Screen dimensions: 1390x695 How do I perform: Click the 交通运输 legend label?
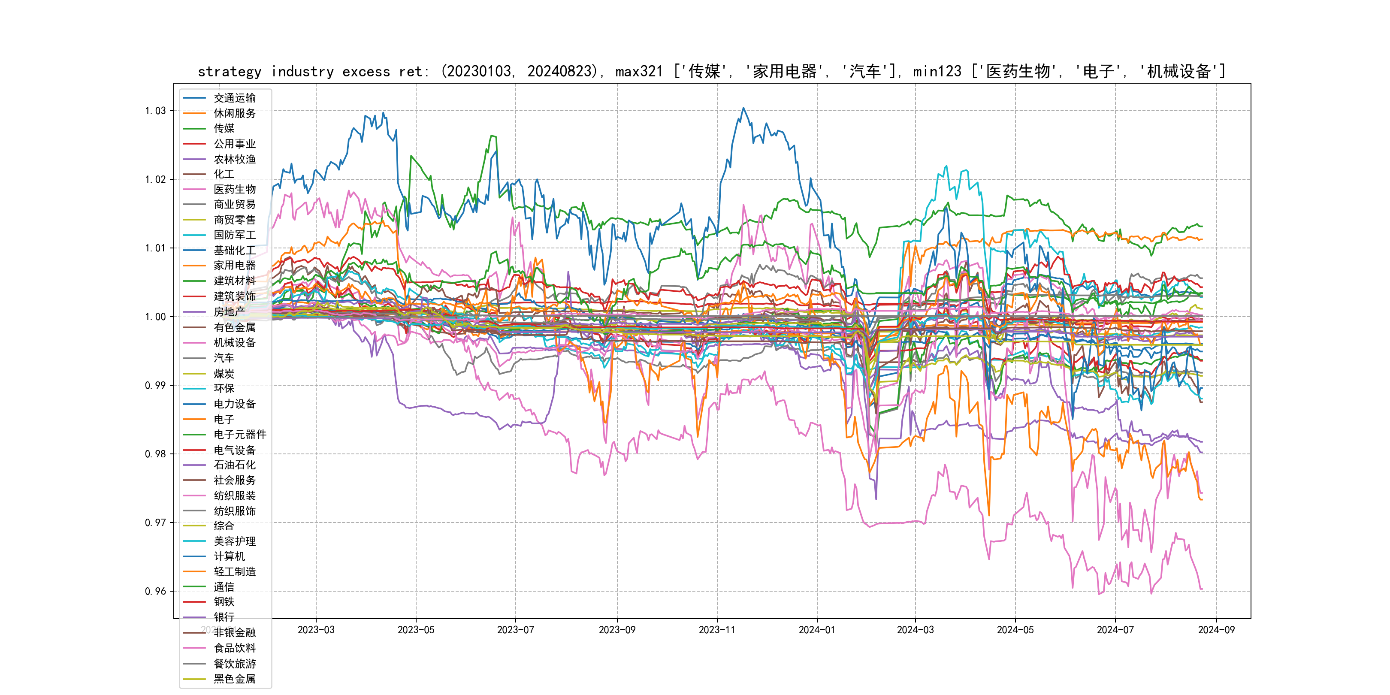[234, 98]
